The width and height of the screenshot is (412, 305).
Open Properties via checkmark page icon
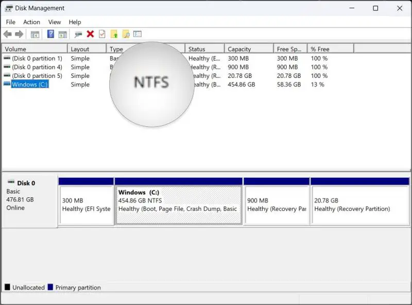pyautogui.click(x=102, y=34)
